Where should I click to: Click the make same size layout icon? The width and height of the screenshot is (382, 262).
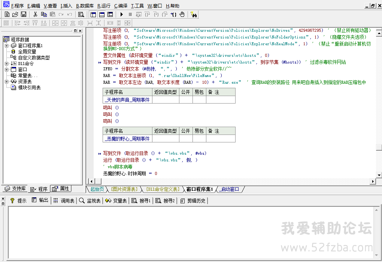coord(127,23)
